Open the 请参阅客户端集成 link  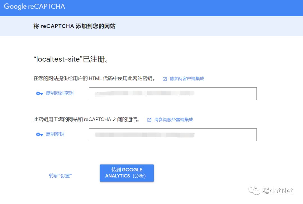tap(187, 79)
